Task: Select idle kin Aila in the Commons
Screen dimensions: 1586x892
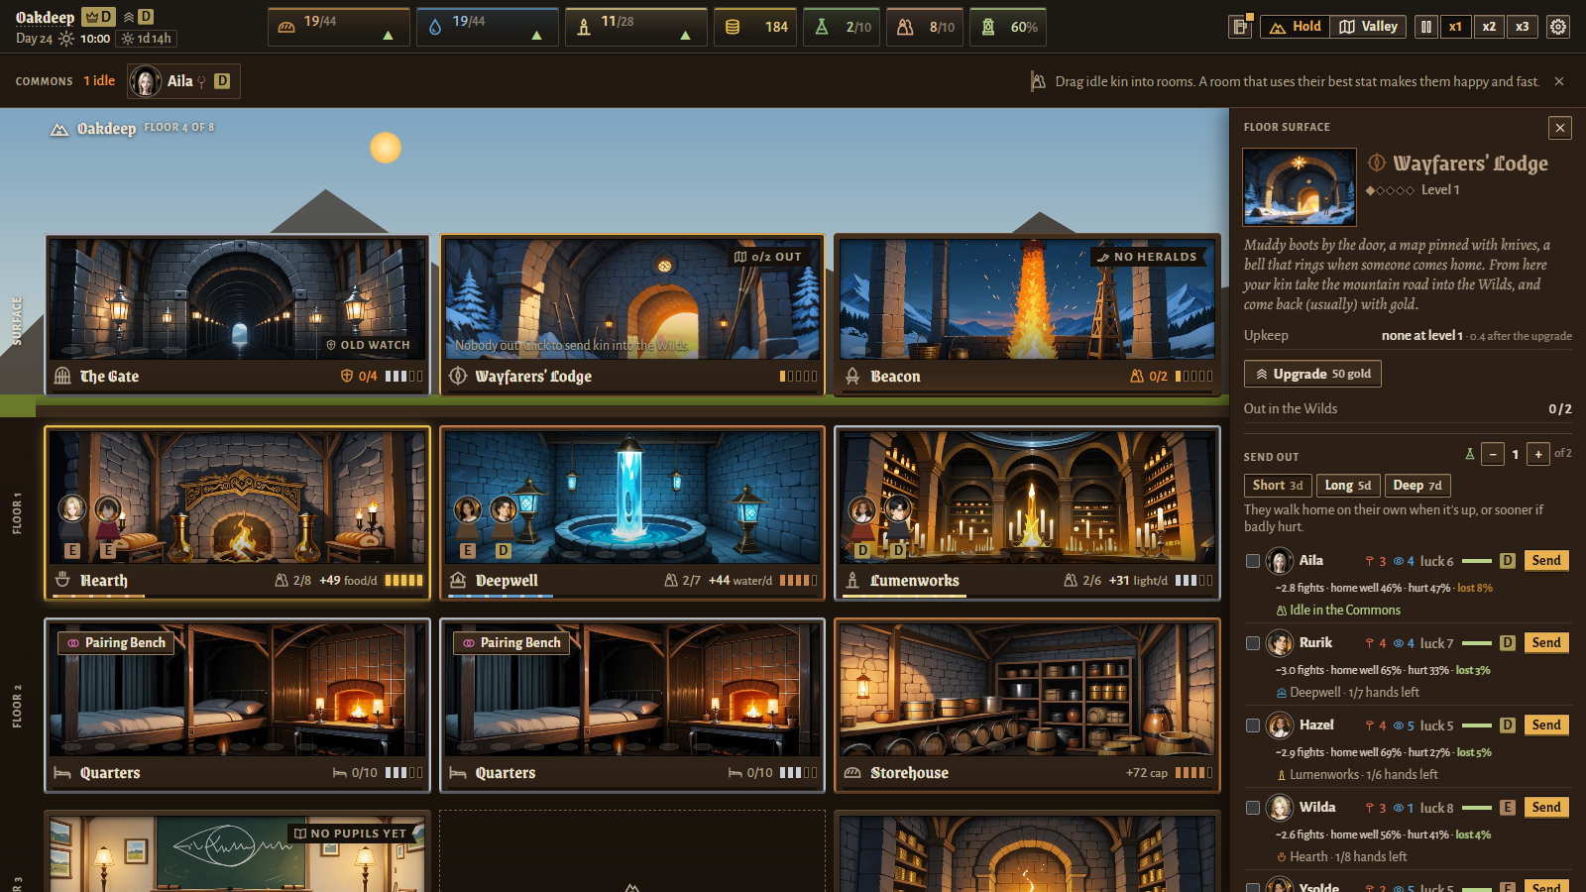Action: click(183, 81)
